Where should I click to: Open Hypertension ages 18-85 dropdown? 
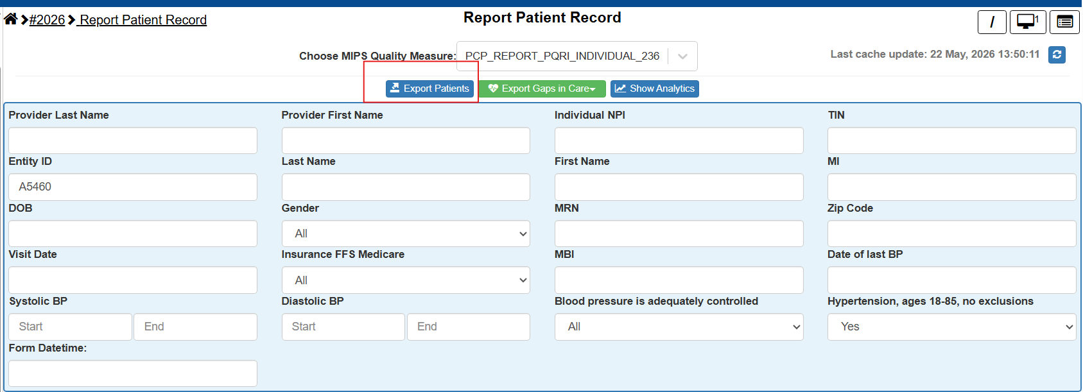[x=951, y=327]
